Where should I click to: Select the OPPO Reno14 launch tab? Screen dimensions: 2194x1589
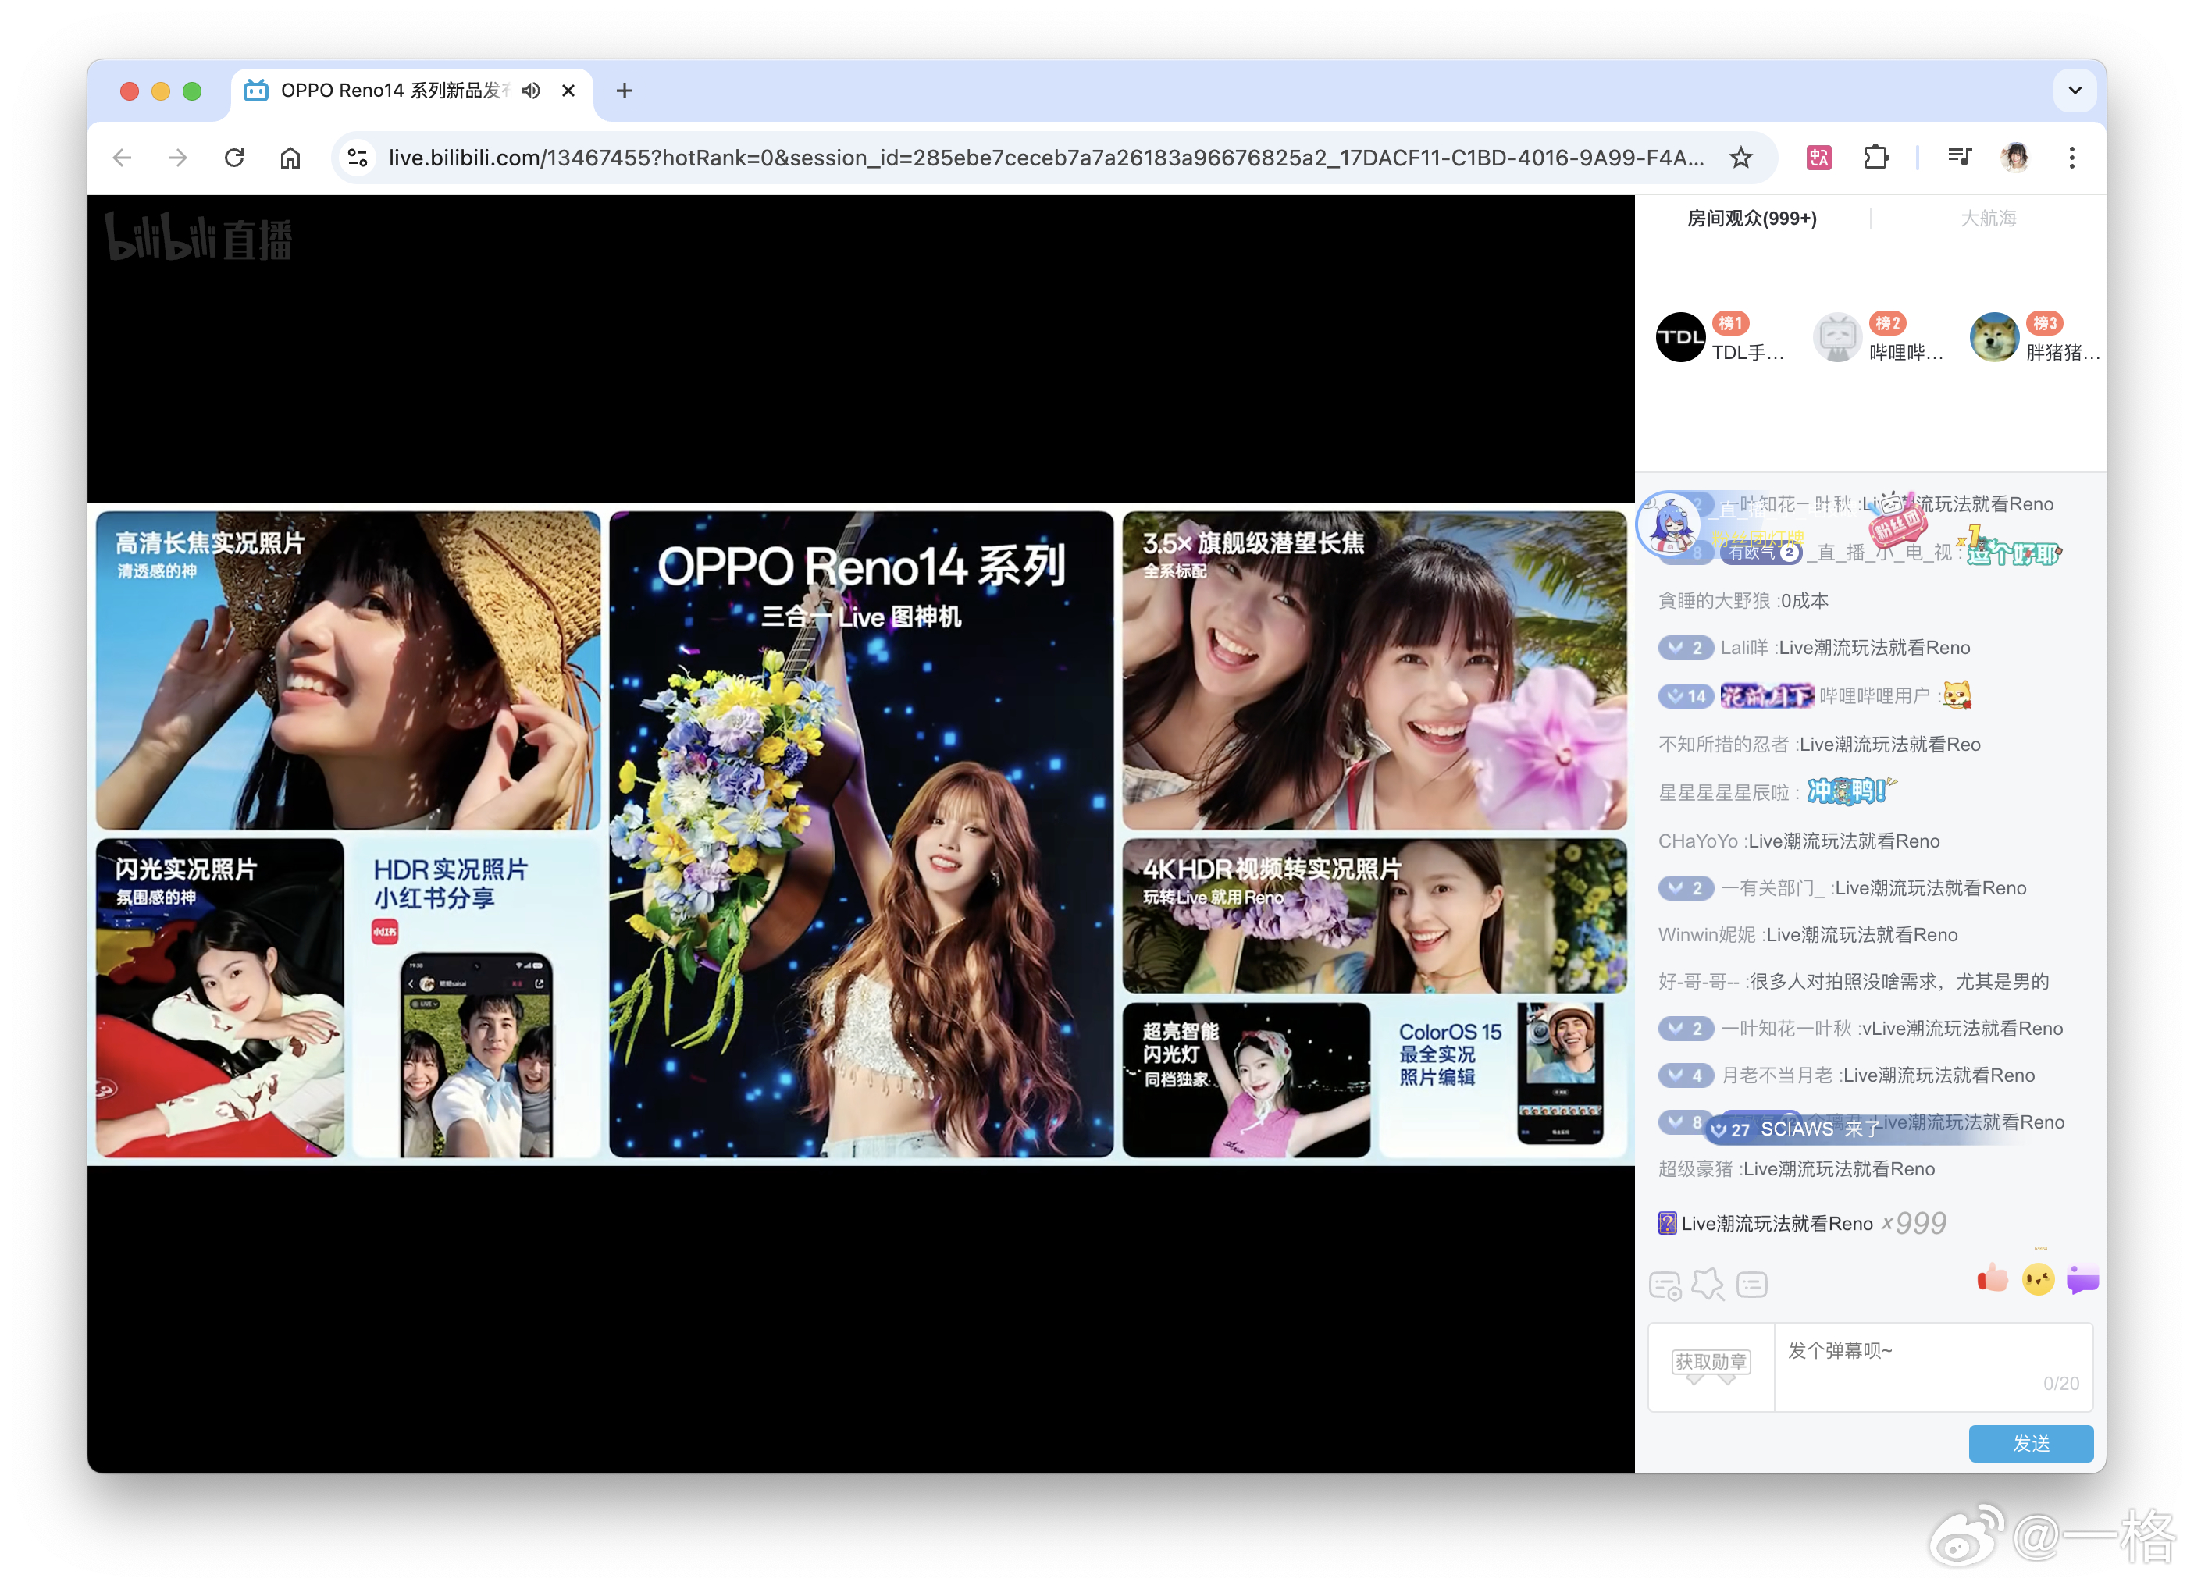click(x=411, y=91)
